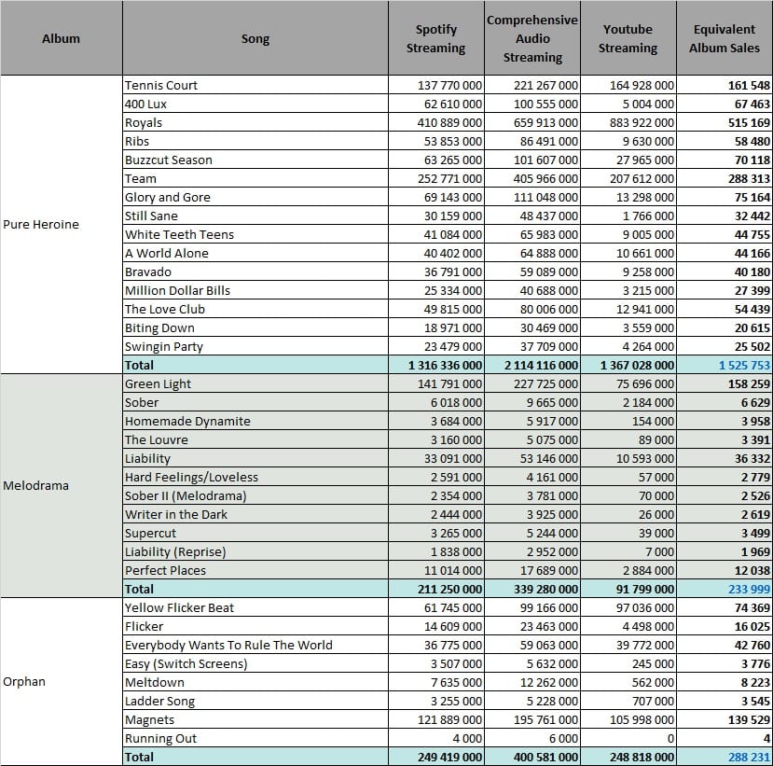Click the White Teeth Teens cell

click(255, 234)
